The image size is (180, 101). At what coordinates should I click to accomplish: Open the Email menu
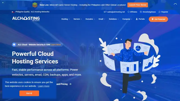pyautogui.click(x=101, y=19)
